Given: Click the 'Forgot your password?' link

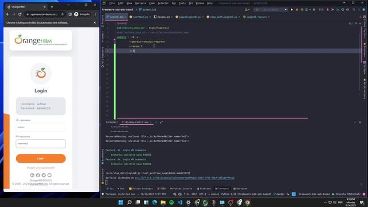Looking at the screenshot, I should (41, 168).
